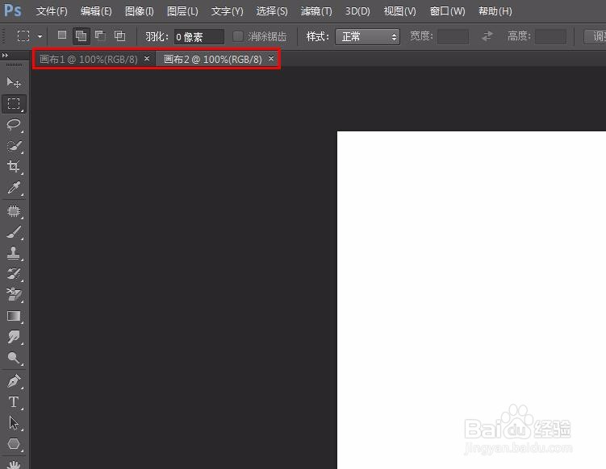Viewport: 606px width, 469px height.
Task: Open the 样式 style dropdown
Action: point(367,37)
